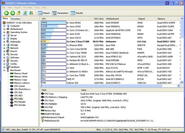Screen dimensions: 185x133
Task: Click the Up level arrow icon
Action: click(x=19, y=13)
